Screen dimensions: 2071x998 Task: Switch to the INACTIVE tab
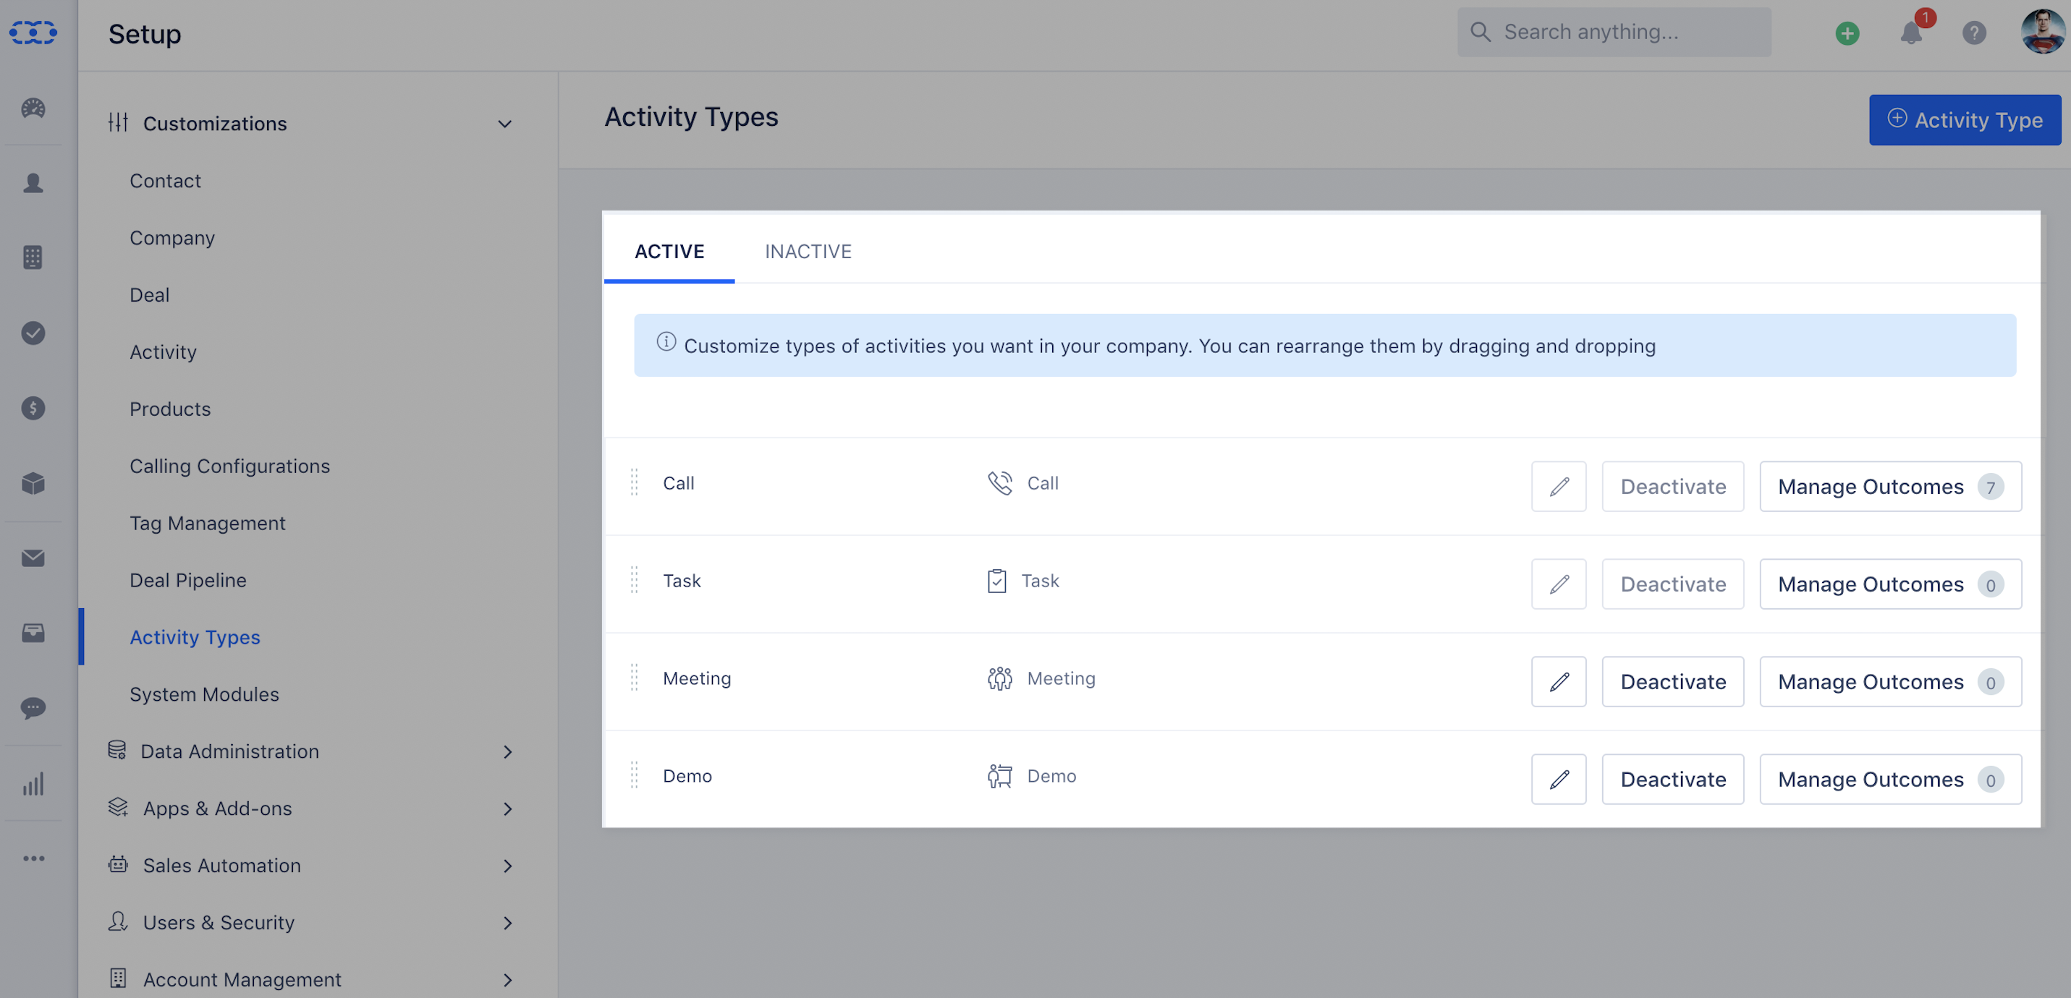pos(808,252)
